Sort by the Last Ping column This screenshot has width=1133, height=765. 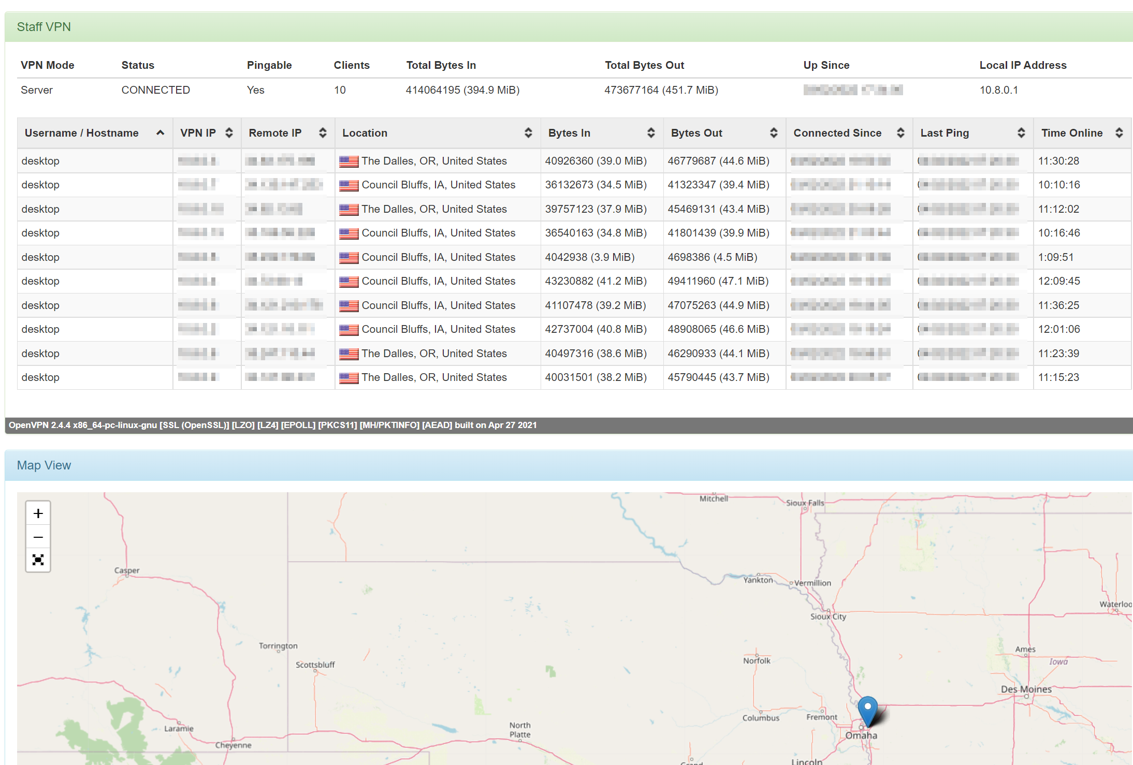(1021, 133)
